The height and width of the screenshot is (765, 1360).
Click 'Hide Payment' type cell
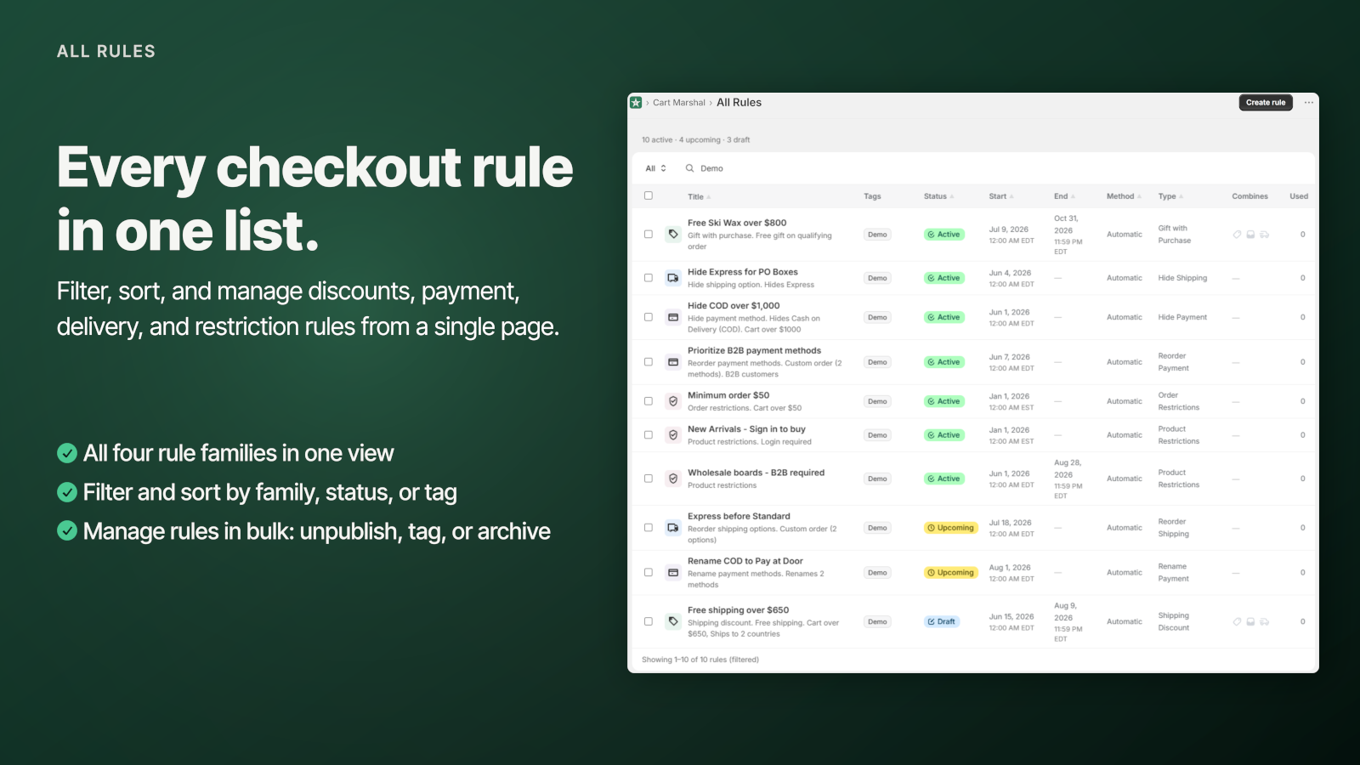pyautogui.click(x=1182, y=318)
